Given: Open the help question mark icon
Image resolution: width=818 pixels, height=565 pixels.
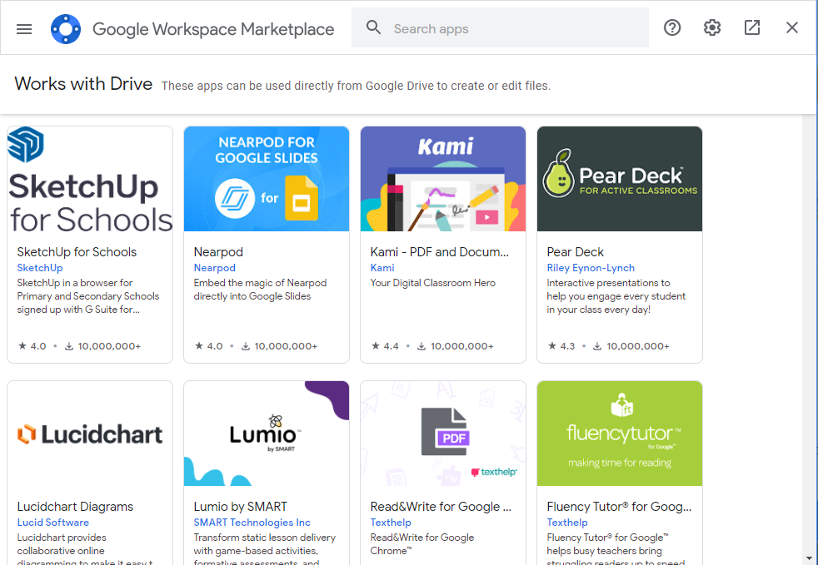Looking at the screenshot, I should (x=672, y=28).
